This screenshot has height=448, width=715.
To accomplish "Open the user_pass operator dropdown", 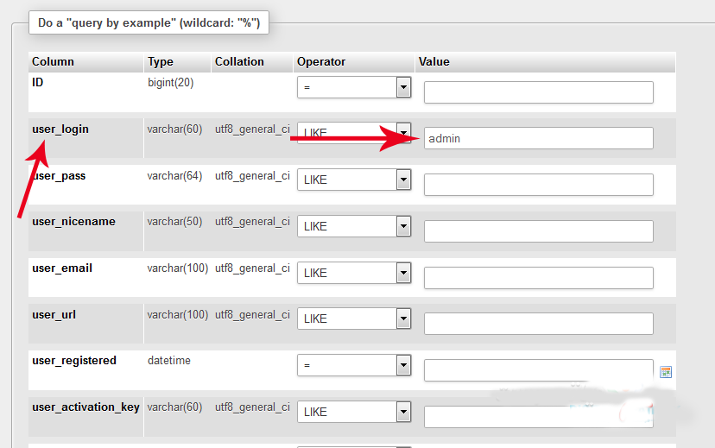I will click(354, 180).
